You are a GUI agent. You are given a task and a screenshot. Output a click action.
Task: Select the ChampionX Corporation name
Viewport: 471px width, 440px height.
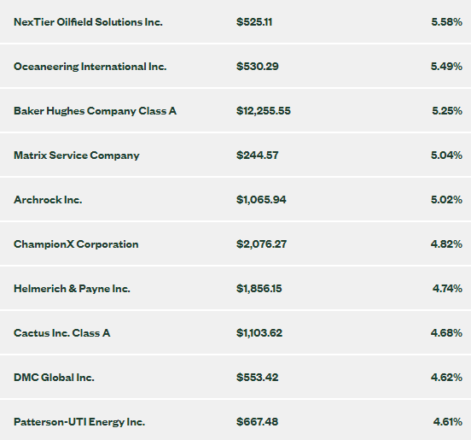[76, 244]
